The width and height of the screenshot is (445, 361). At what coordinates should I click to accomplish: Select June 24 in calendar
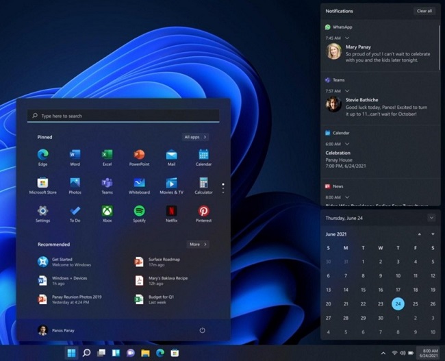pos(398,303)
